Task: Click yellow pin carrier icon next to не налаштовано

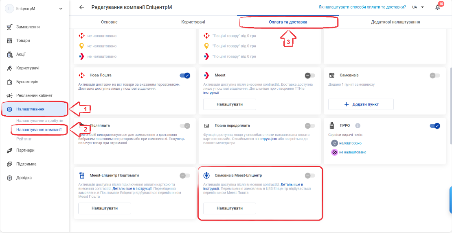Action: 81,46
